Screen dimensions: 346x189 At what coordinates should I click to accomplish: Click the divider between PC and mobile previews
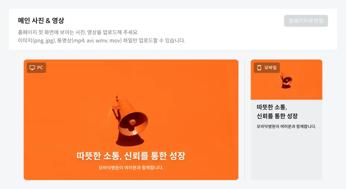click(245, 119)
